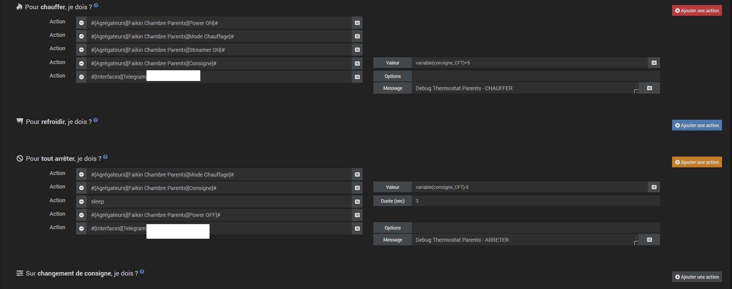Click the orange Ajouter une action button for tout arrêter
This screenshot has width=732, height=289.
697,162
